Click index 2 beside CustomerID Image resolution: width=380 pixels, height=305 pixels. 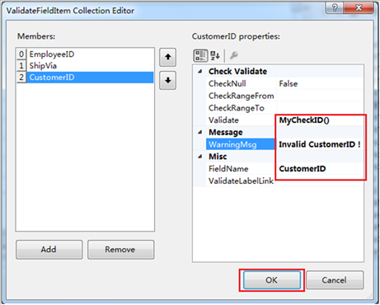pyautogui.click(x=21, y=77)
